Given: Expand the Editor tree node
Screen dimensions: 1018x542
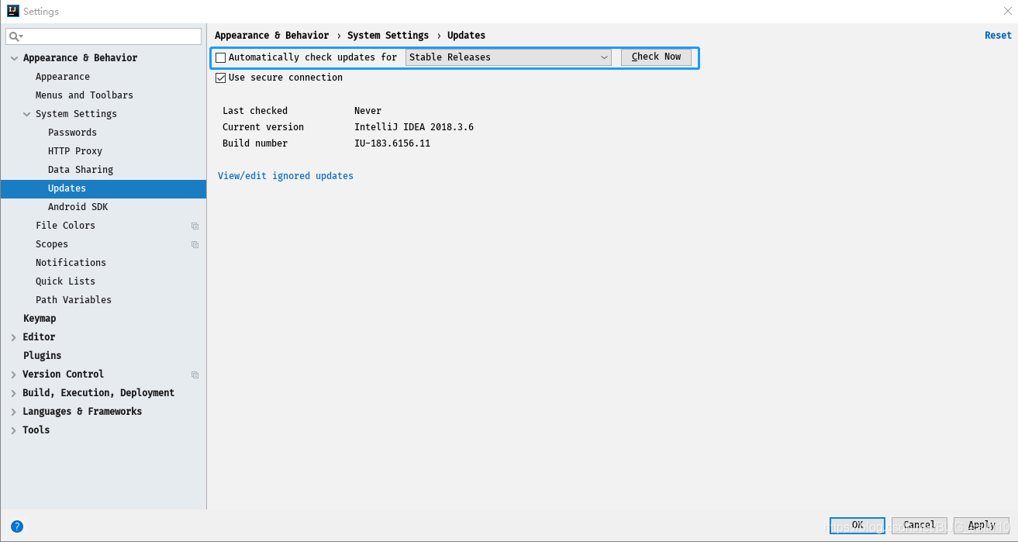Looking at the screenshot, I should tap(13, 337).
